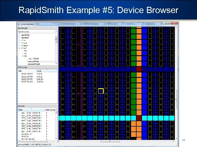Click the yellow-highlighted CLB tile in device view
Viewport: 197px width, 147px height.
pos(101,91)
